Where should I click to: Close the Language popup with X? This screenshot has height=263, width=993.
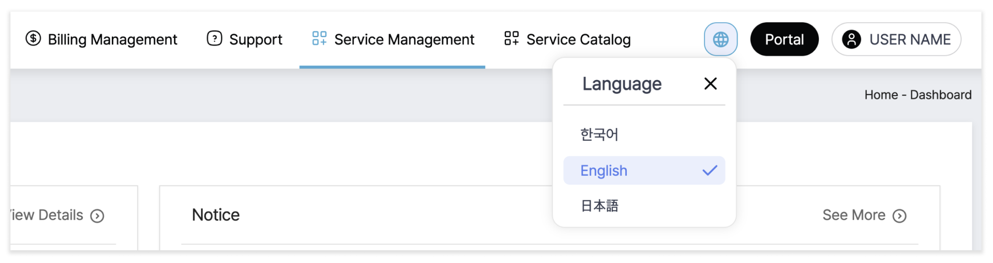(710, 83)
